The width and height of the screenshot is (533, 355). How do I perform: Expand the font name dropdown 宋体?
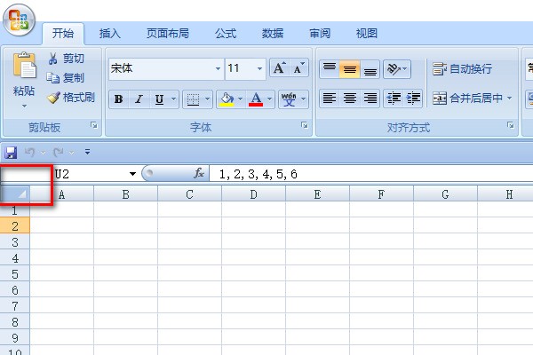pos(218,68)
